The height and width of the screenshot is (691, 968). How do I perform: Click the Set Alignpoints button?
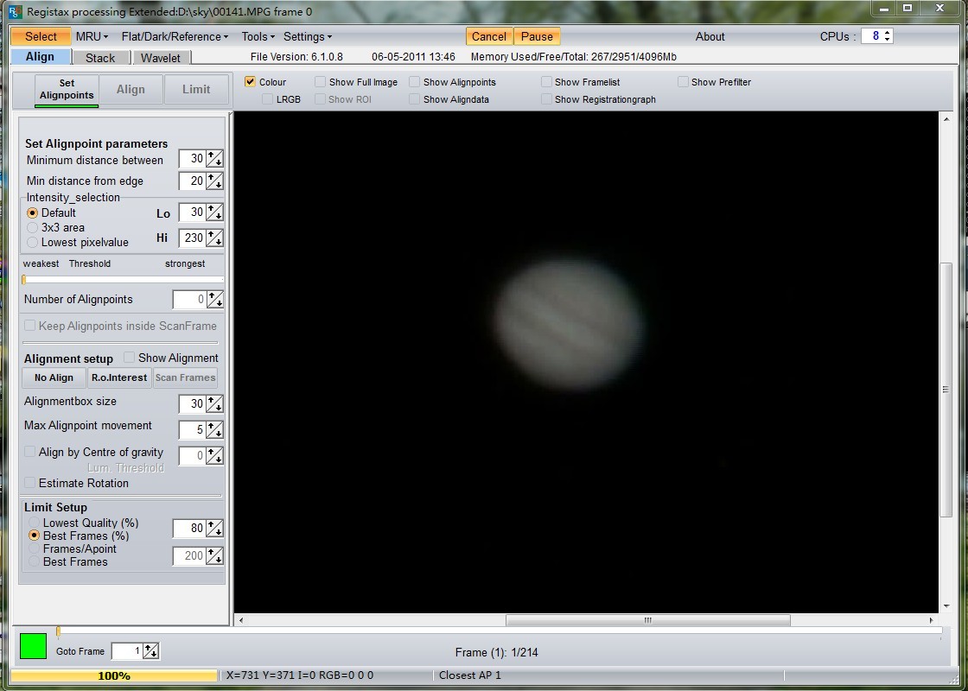[x=67, y=90]
